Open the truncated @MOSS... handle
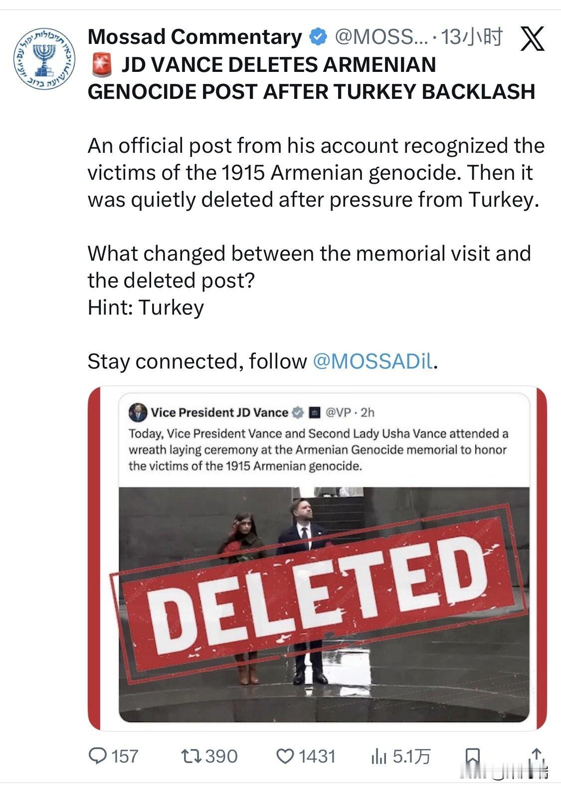561x792 pixels. [x=381, y=37]
